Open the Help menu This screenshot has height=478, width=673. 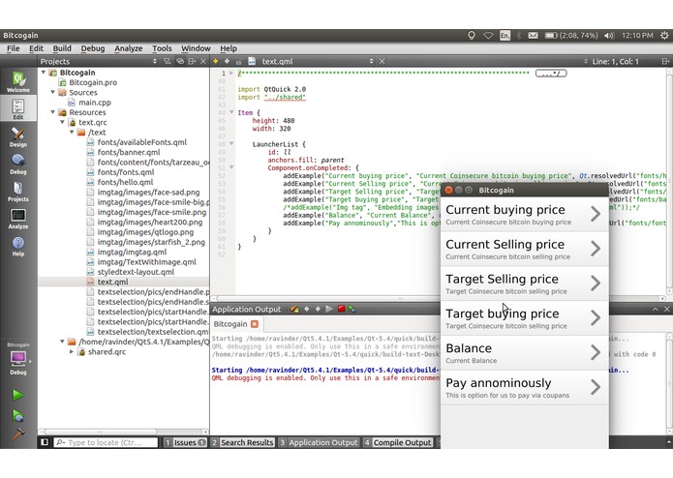229,48
